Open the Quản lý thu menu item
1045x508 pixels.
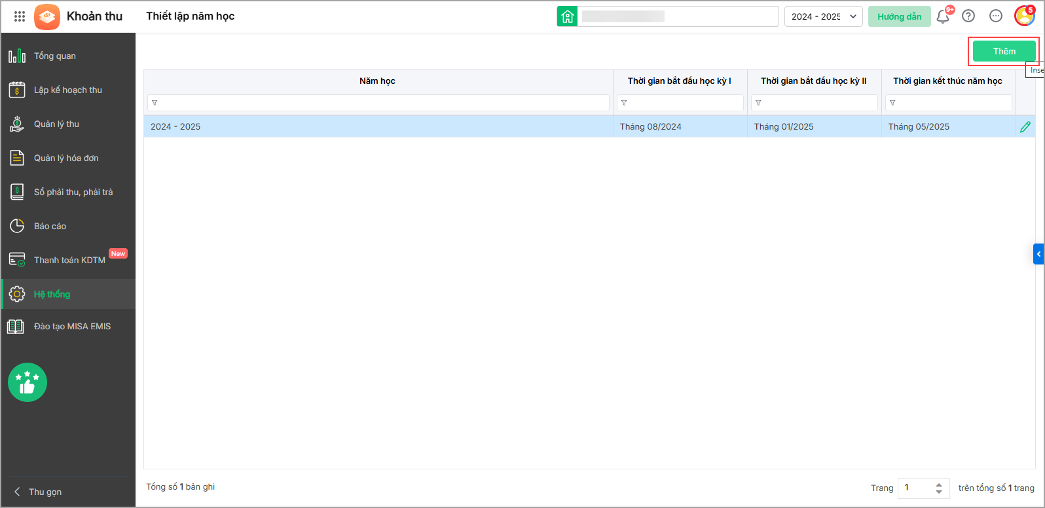[68, 124]
